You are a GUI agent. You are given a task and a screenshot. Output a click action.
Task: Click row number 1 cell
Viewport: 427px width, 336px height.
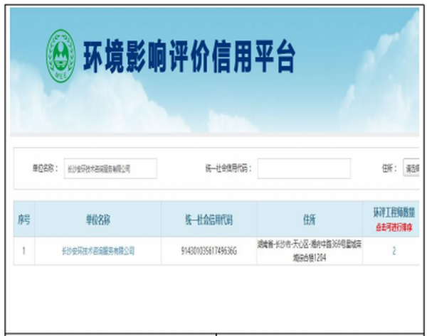[23, 251]
